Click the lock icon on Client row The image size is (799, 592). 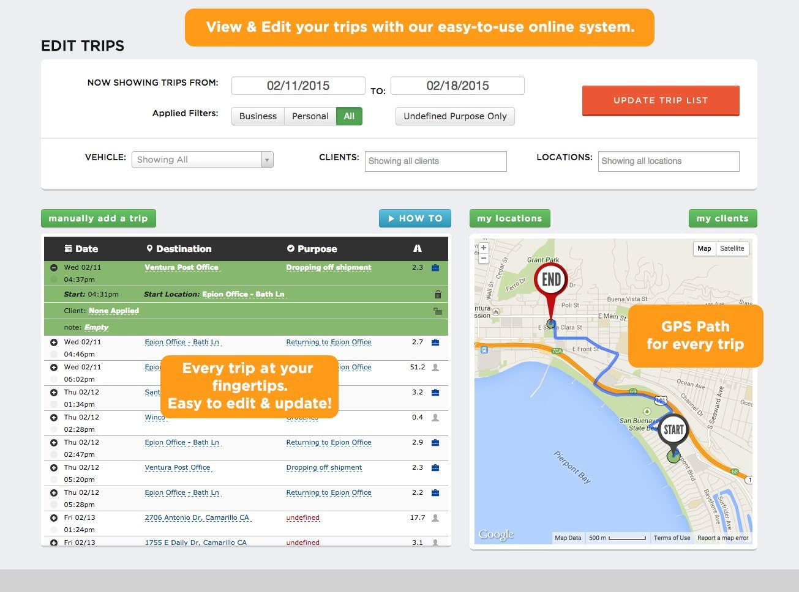pos(438,311)
